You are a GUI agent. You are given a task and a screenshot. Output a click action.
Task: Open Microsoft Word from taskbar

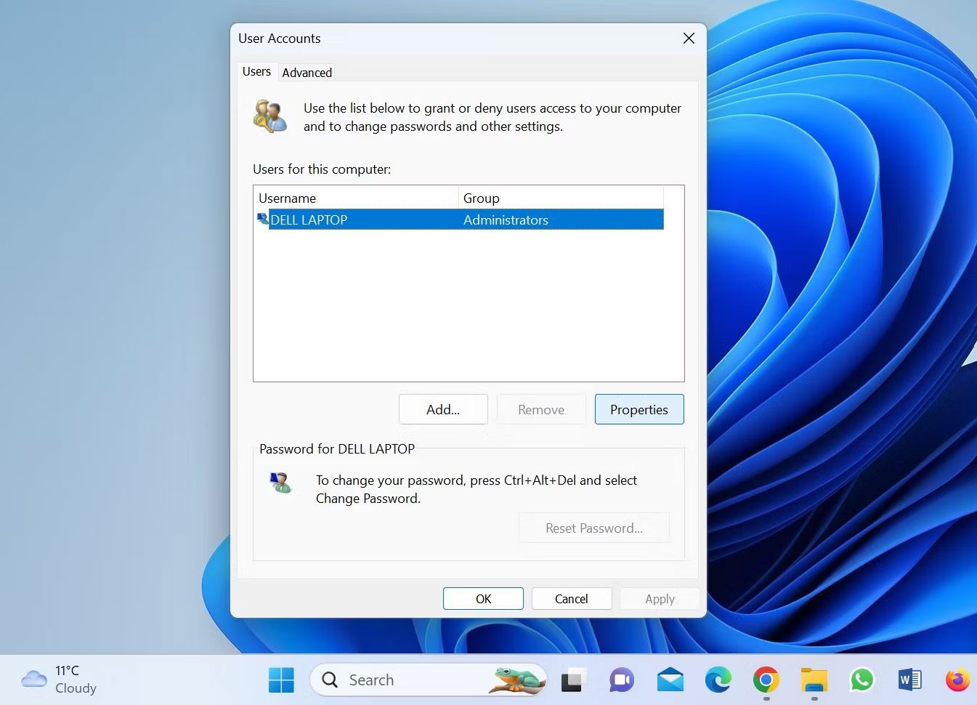pos(909,680)
